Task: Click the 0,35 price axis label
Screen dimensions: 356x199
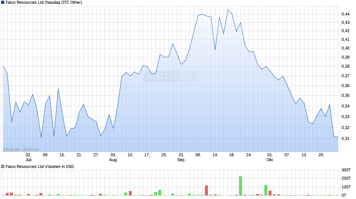Action: (x=345, y=96)
